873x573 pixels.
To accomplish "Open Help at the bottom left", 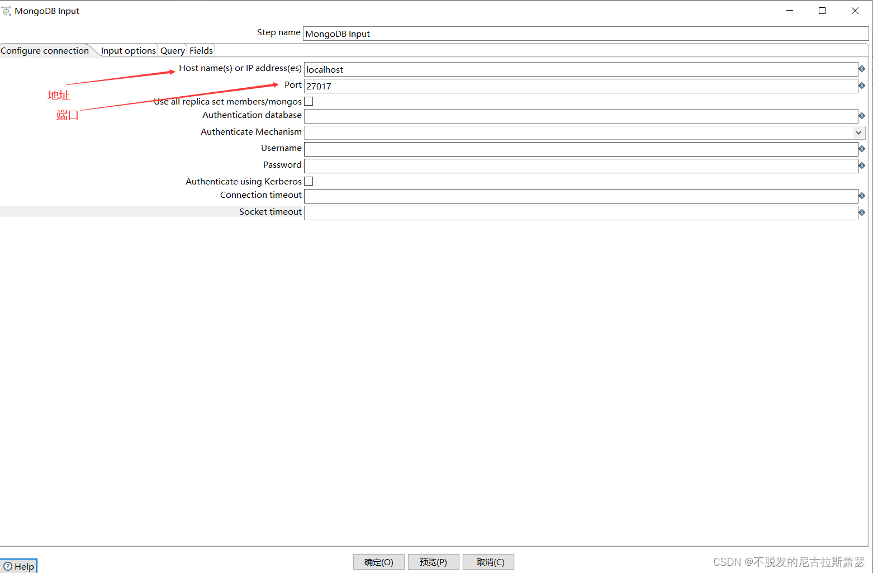I will click(18, 566).
